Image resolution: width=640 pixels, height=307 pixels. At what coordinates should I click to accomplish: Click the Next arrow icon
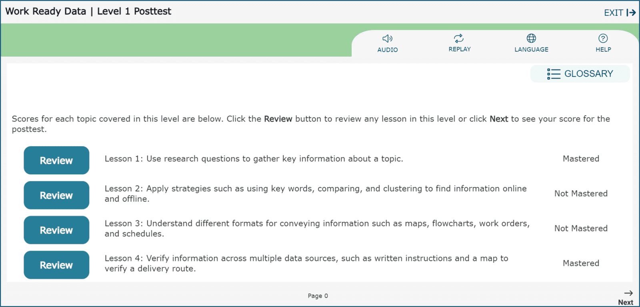[628, 293]
